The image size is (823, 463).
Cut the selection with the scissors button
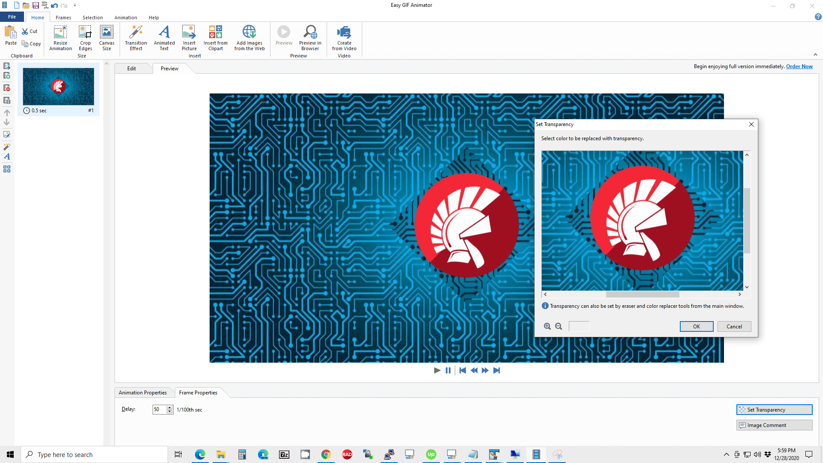(30, 31)
